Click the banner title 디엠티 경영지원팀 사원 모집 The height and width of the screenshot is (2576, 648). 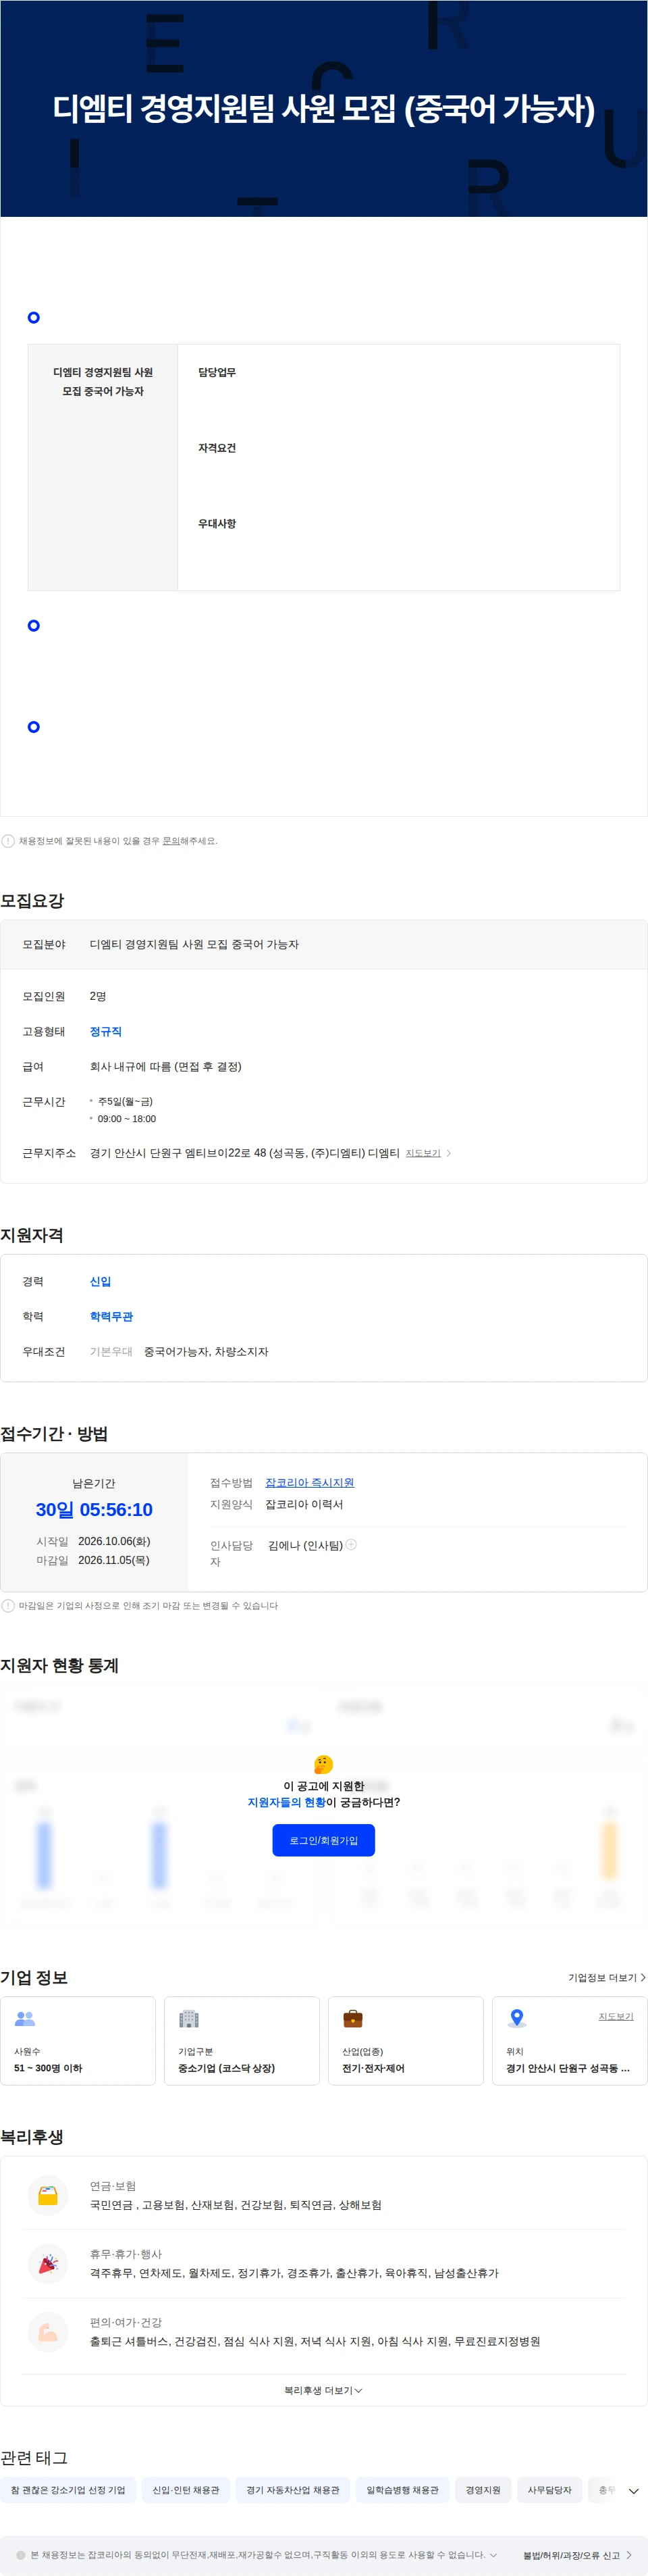click(x=323, y=108)
